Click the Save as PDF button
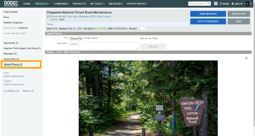 pos(239,14)
